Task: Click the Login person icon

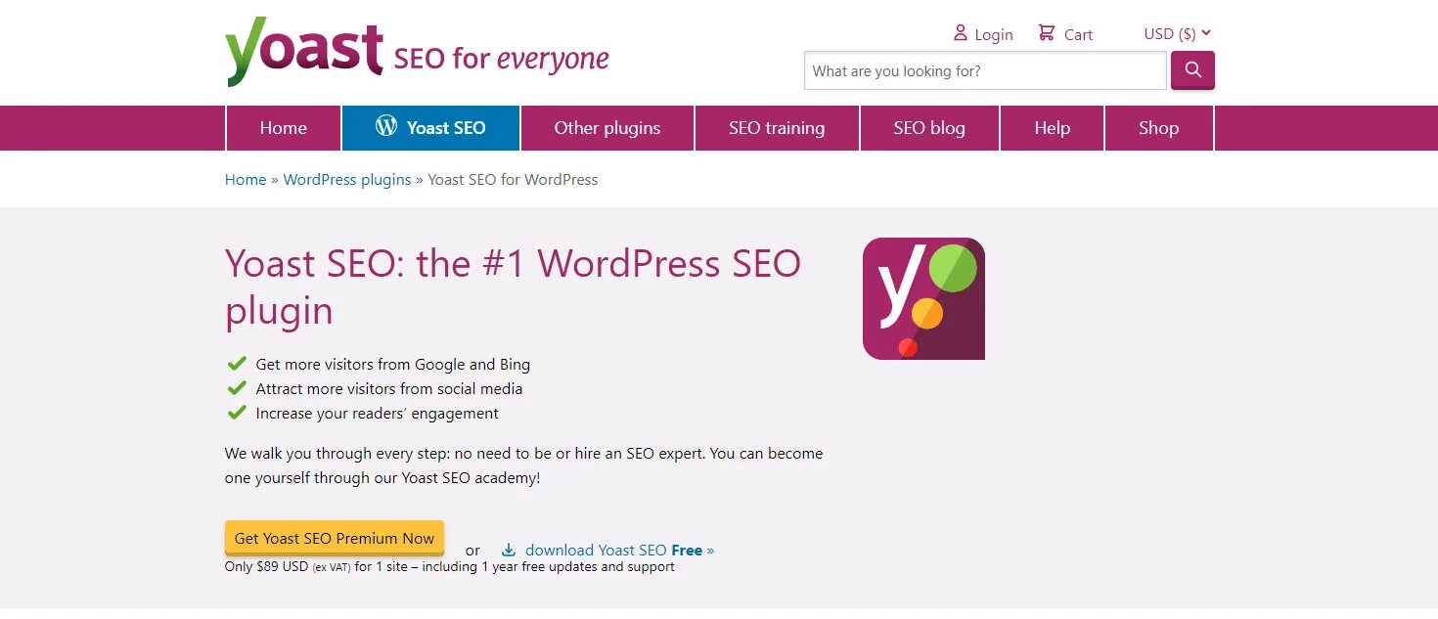Action: 961,33
